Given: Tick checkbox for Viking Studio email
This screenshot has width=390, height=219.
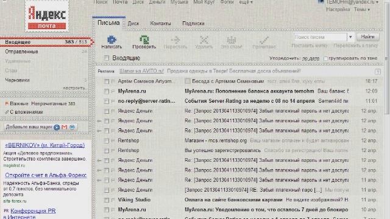Looking at the screenshot, I should pyautogui.click(x=107, y=200).
